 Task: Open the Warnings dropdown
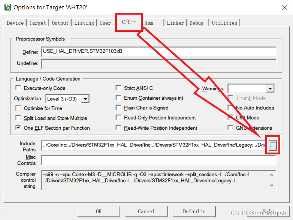click(270, 88)
